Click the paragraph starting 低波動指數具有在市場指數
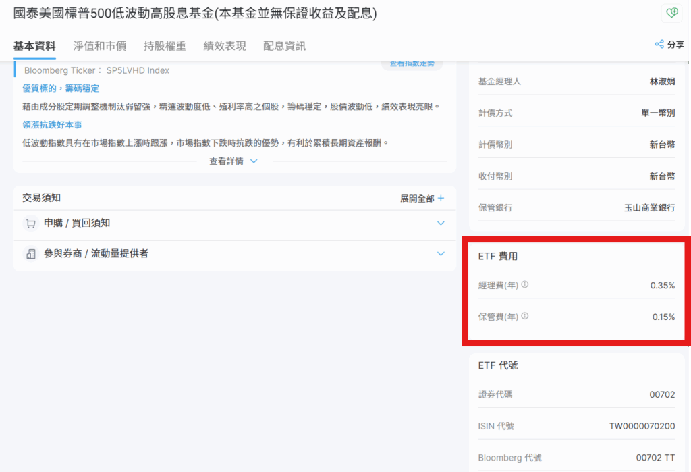Screen dimensions: 691x472 pyautogui.click(x=206, y=143)
